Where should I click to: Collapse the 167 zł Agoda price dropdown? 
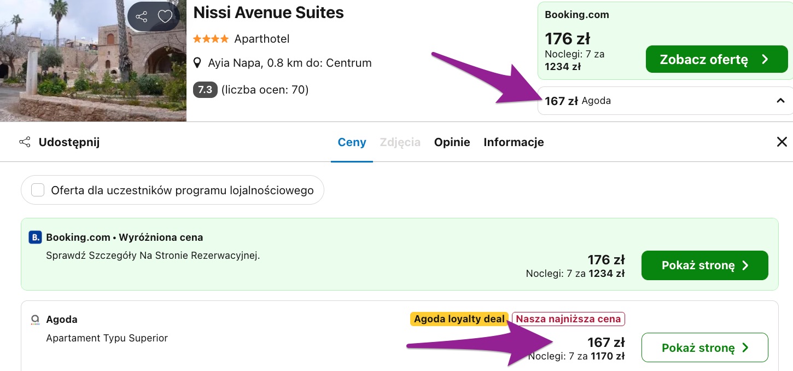pos(780,101)
